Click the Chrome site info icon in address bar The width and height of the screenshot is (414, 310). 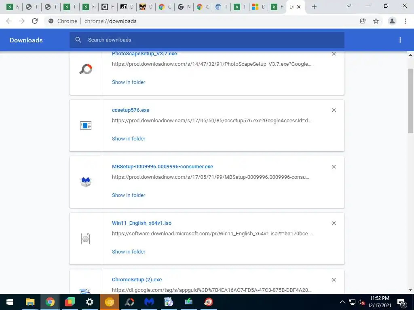click(51, 21)
